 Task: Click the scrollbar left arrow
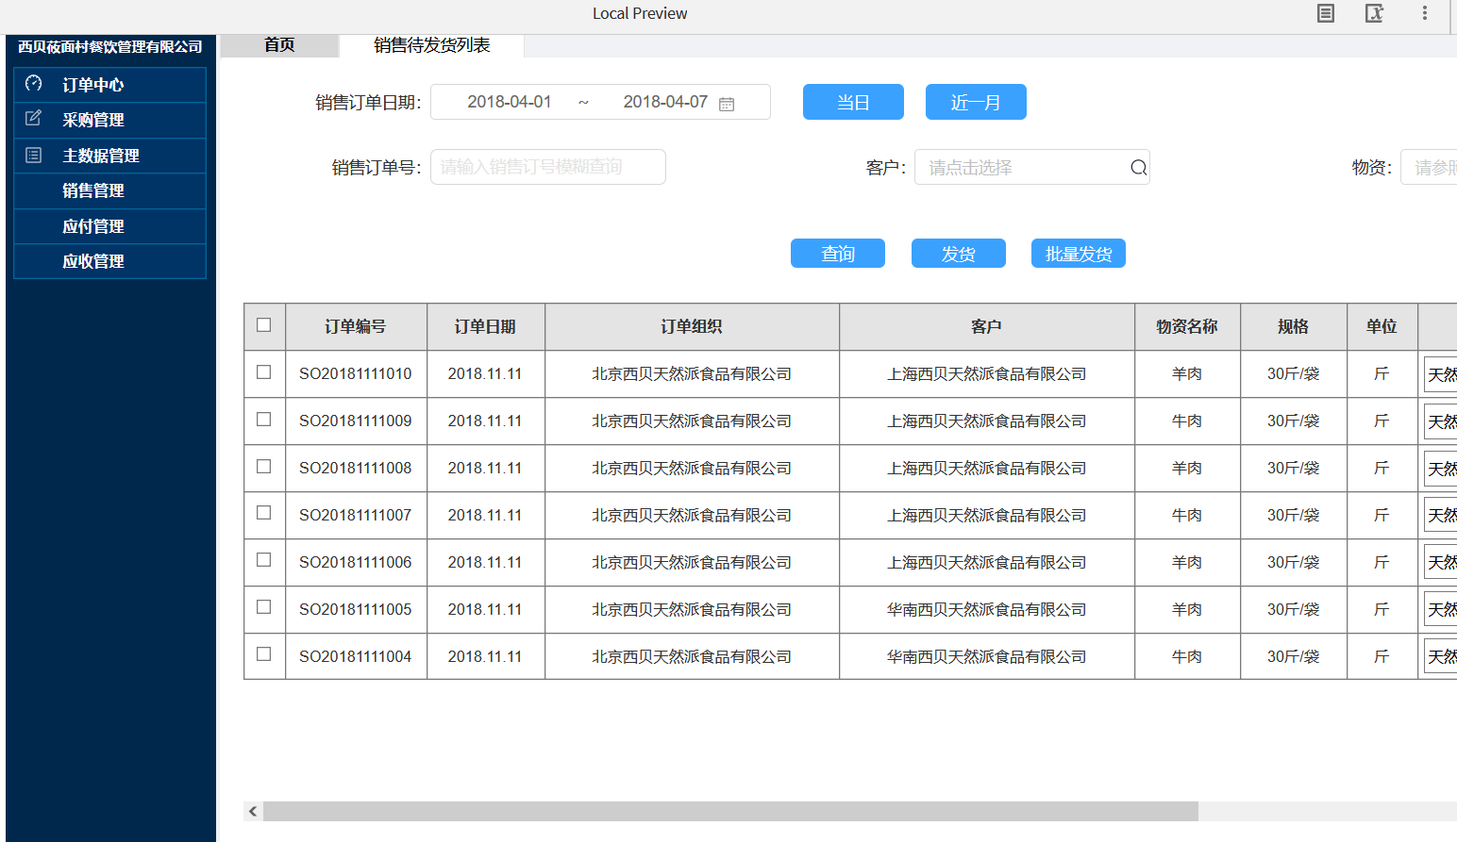253,811
